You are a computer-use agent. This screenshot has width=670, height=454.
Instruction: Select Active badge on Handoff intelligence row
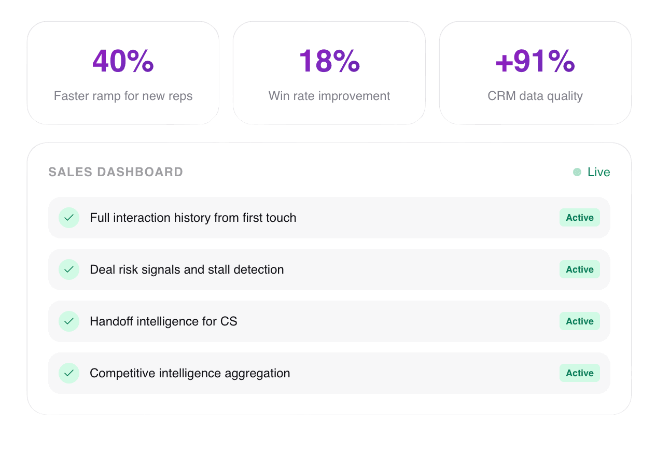pyautogui.click(x=580, y=321)
